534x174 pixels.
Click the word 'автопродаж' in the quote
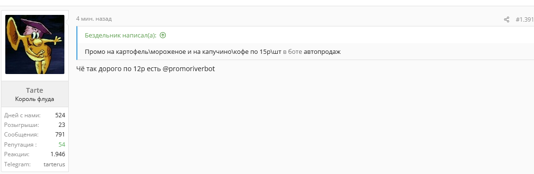322,52
